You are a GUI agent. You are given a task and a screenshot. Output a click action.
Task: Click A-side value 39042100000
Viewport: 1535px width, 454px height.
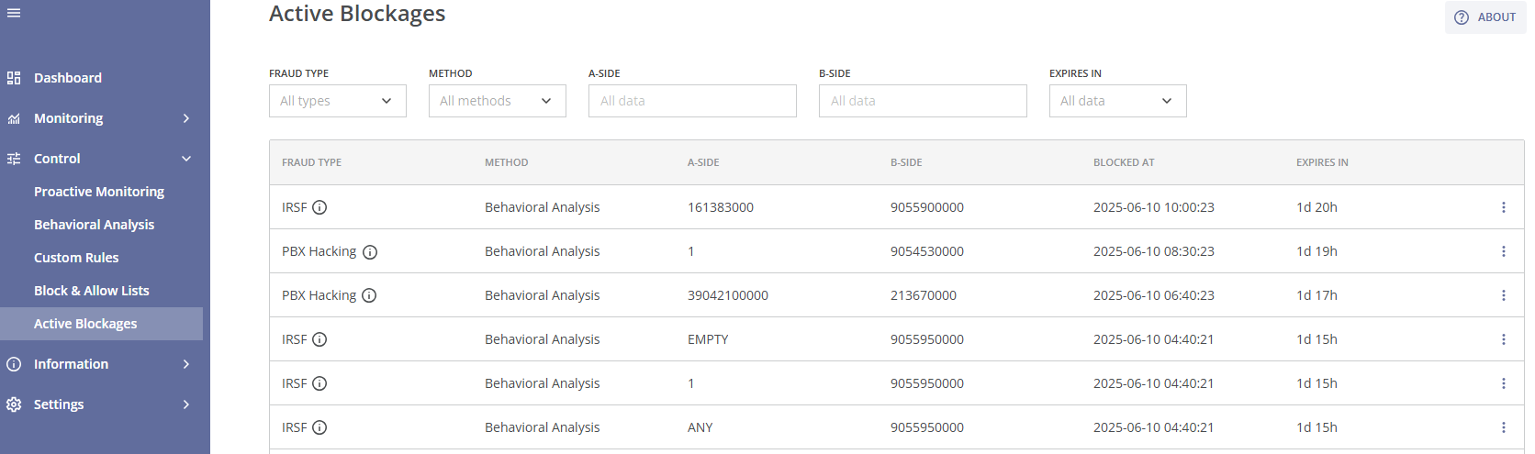tap(728, 295)
